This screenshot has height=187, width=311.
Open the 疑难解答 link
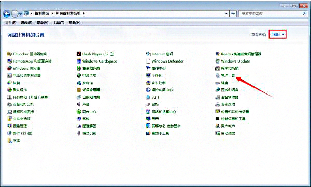tap(89, 126)
